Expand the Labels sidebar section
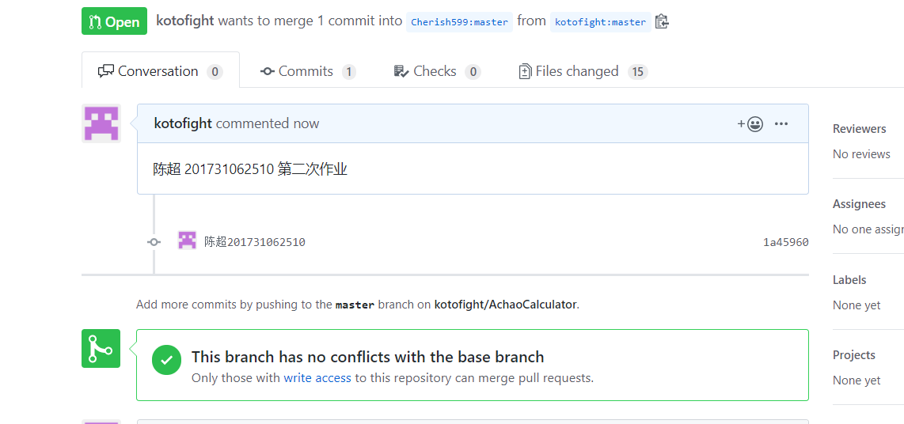Image resolution: width=904 pixels, height=424 pixels. click(849, 280)
